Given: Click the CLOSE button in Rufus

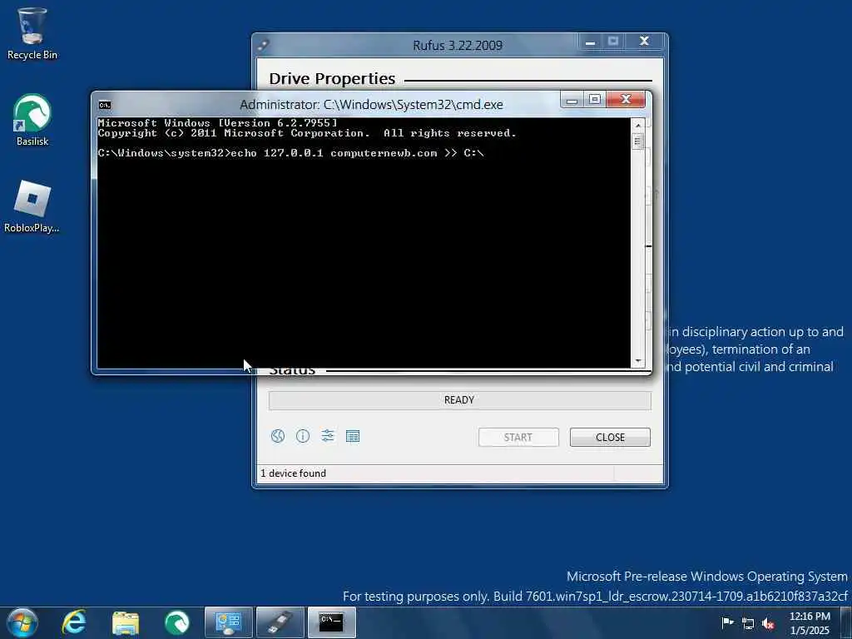Looking at the screenshot, I should tap(610, 438).
